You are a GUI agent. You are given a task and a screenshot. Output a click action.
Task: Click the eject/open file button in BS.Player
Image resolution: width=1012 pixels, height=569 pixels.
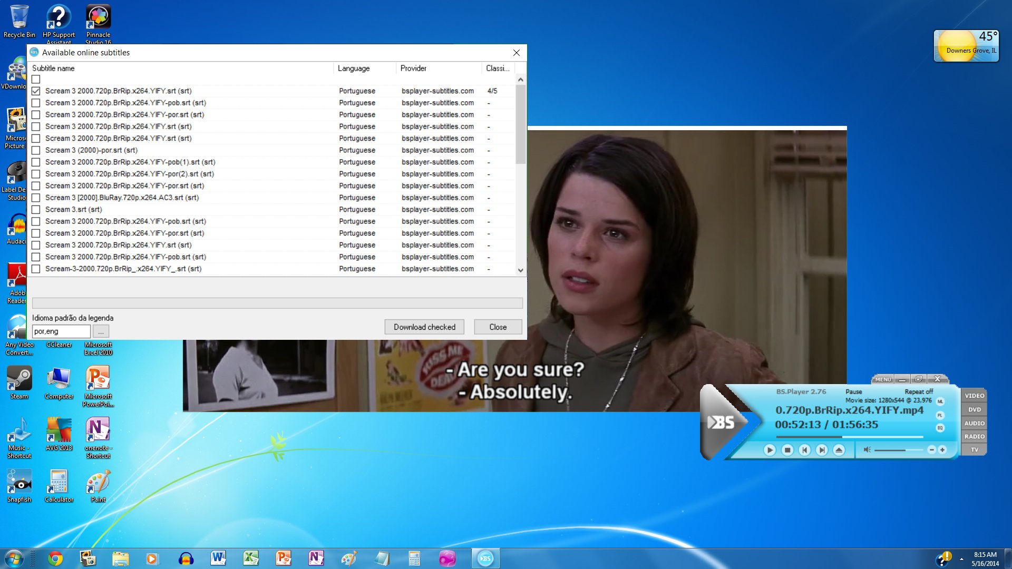point(839,450)
